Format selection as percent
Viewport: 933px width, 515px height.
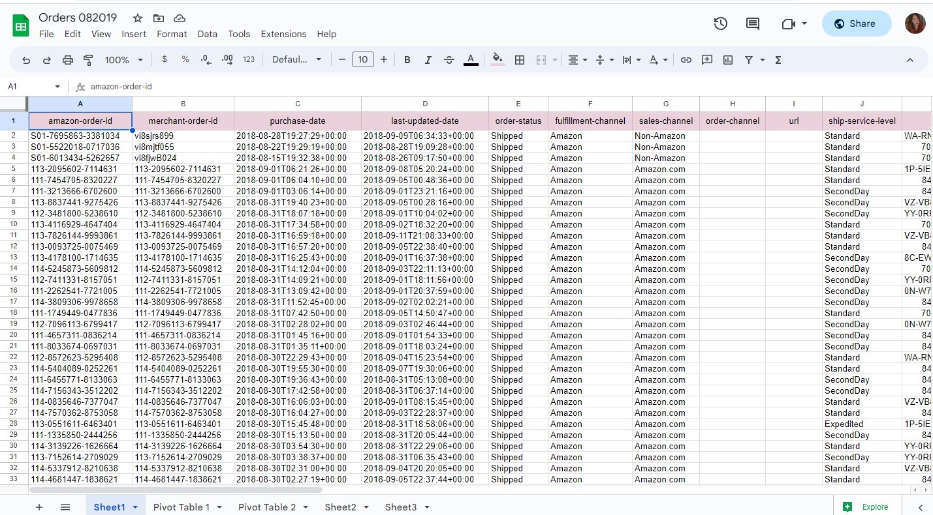coord(185,59)
